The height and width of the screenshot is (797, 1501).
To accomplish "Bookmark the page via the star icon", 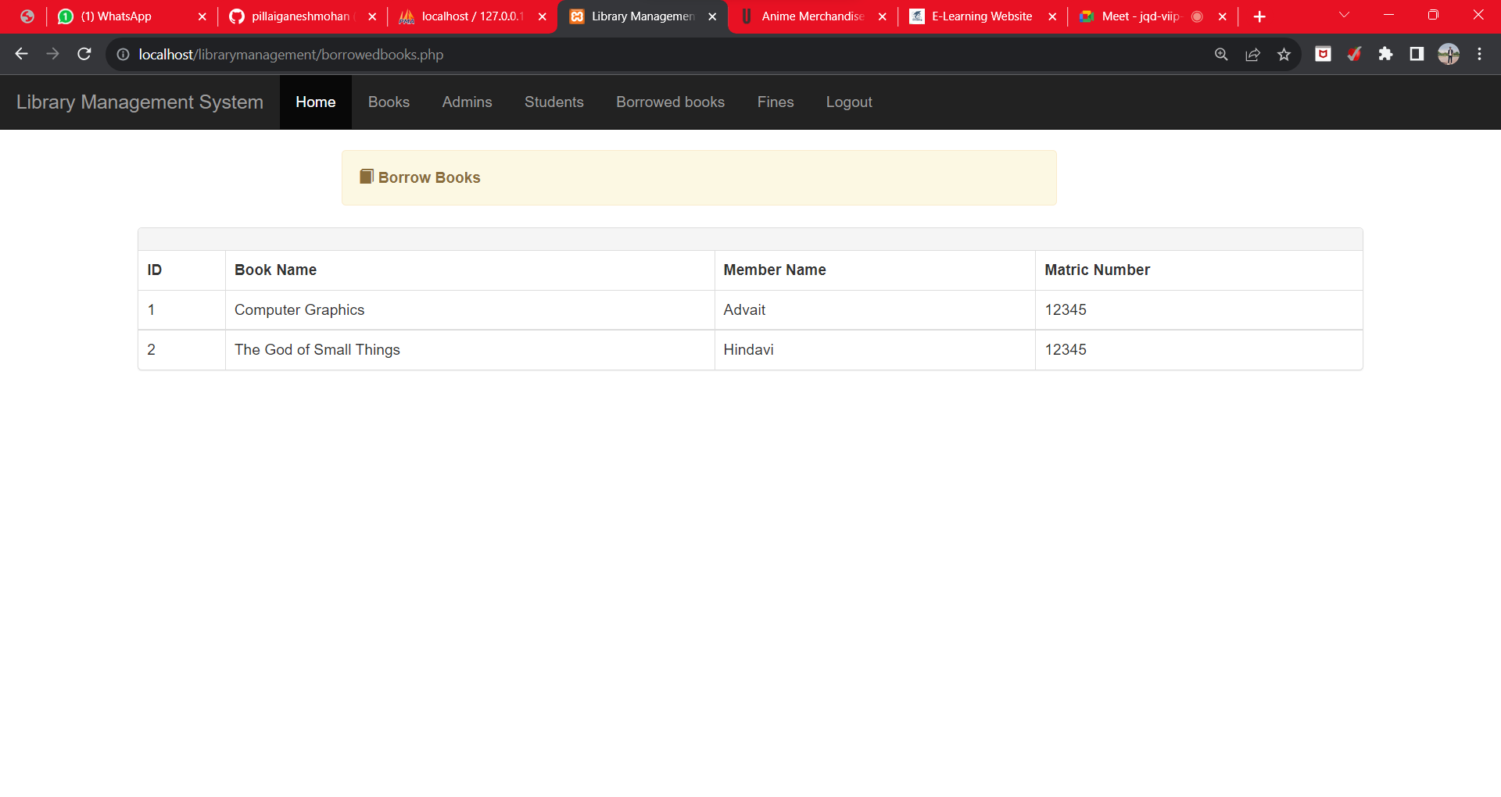I will click(1284, 54).
